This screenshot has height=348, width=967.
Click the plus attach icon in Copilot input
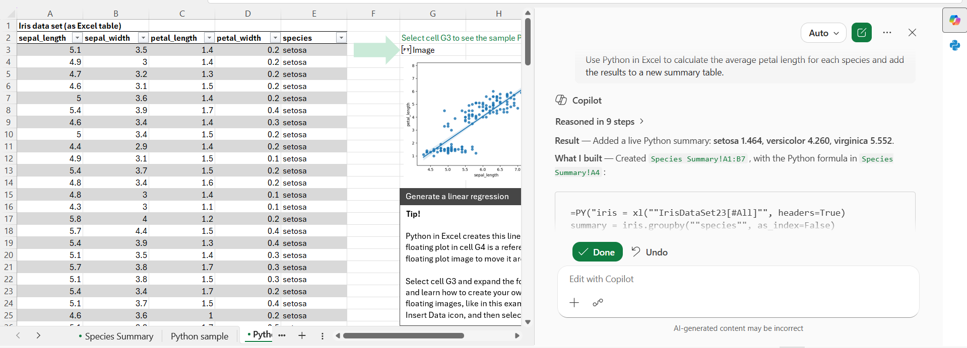tap(574, 302)
